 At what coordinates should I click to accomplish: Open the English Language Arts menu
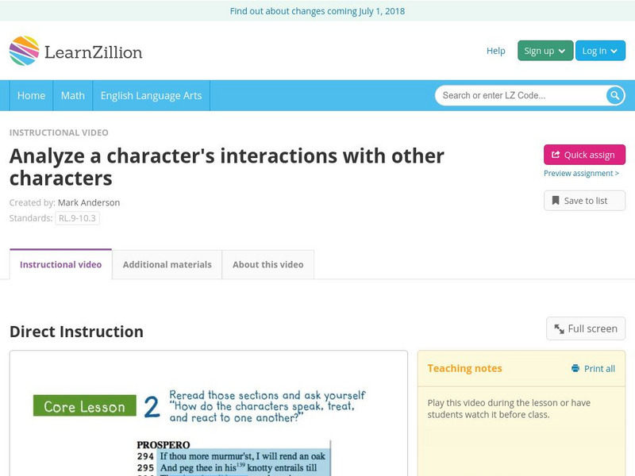153,95
